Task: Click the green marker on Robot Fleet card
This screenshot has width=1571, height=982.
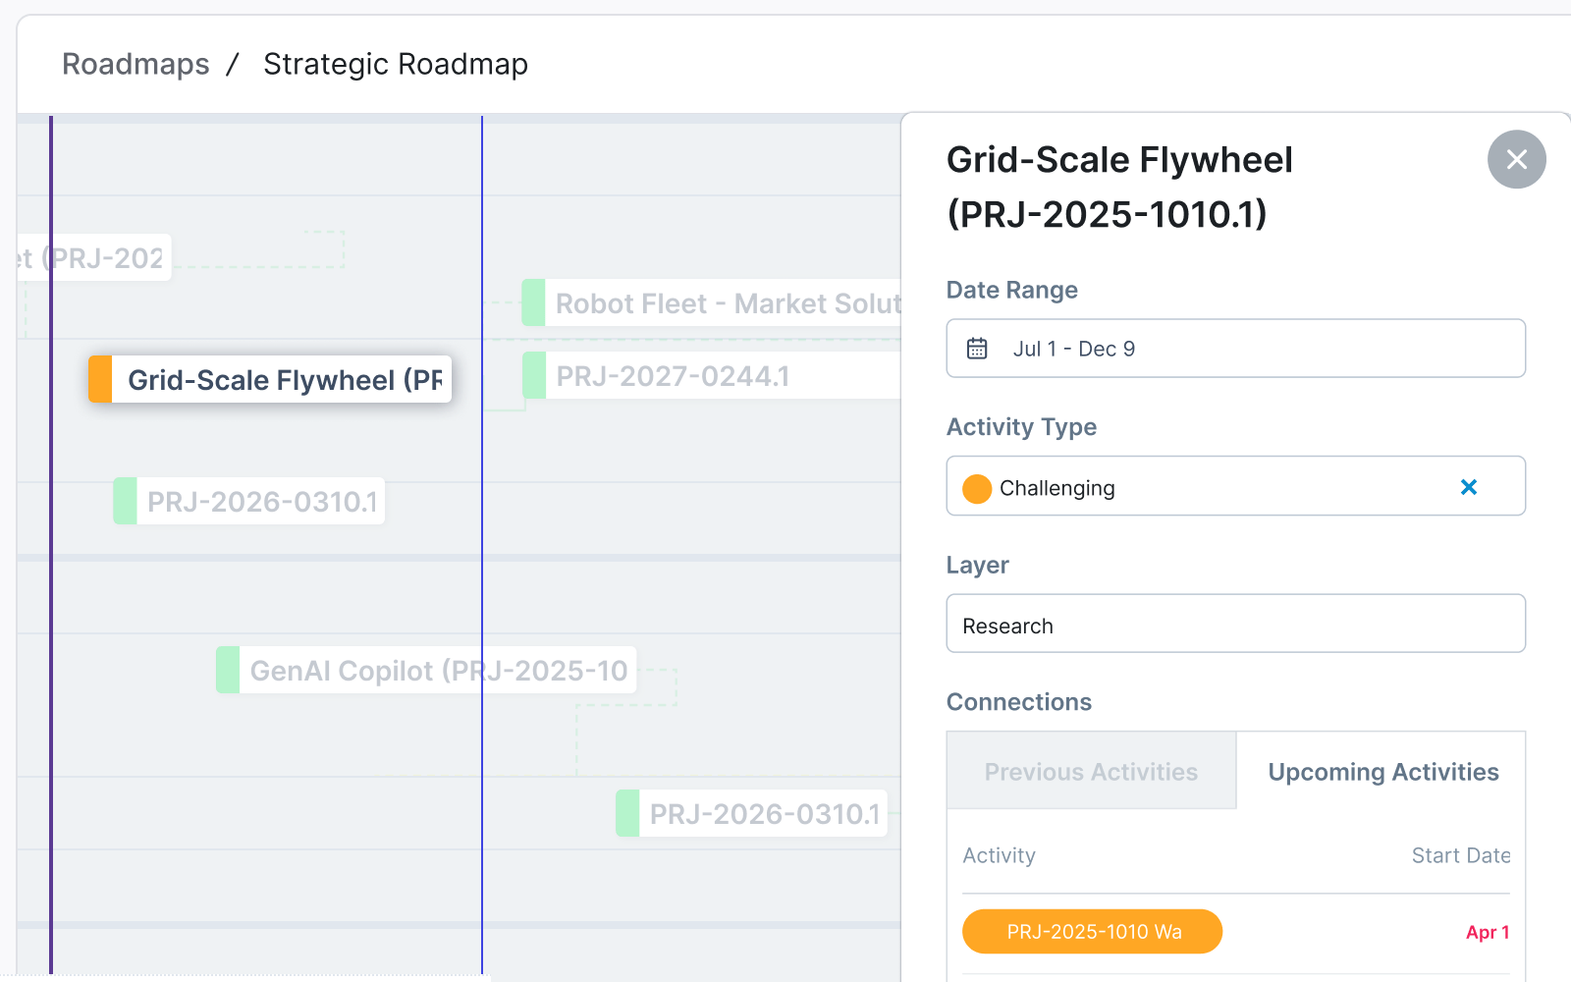Action: pyautogui.click(x=534, y=302)
